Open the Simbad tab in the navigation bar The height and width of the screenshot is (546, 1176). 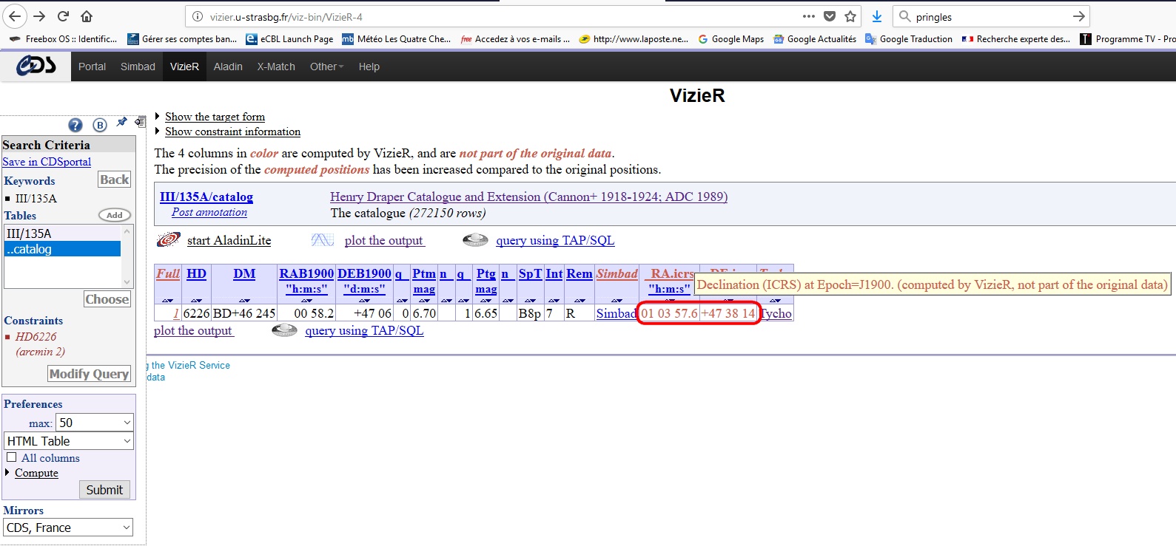coord(138,66)
